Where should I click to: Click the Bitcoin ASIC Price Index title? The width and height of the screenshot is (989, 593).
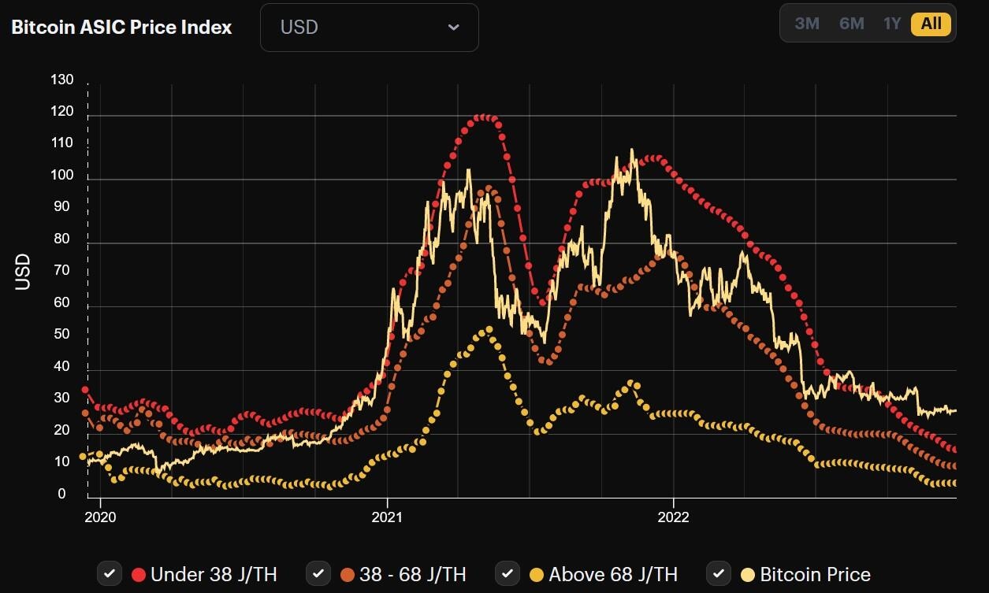(x=121, y=26)
